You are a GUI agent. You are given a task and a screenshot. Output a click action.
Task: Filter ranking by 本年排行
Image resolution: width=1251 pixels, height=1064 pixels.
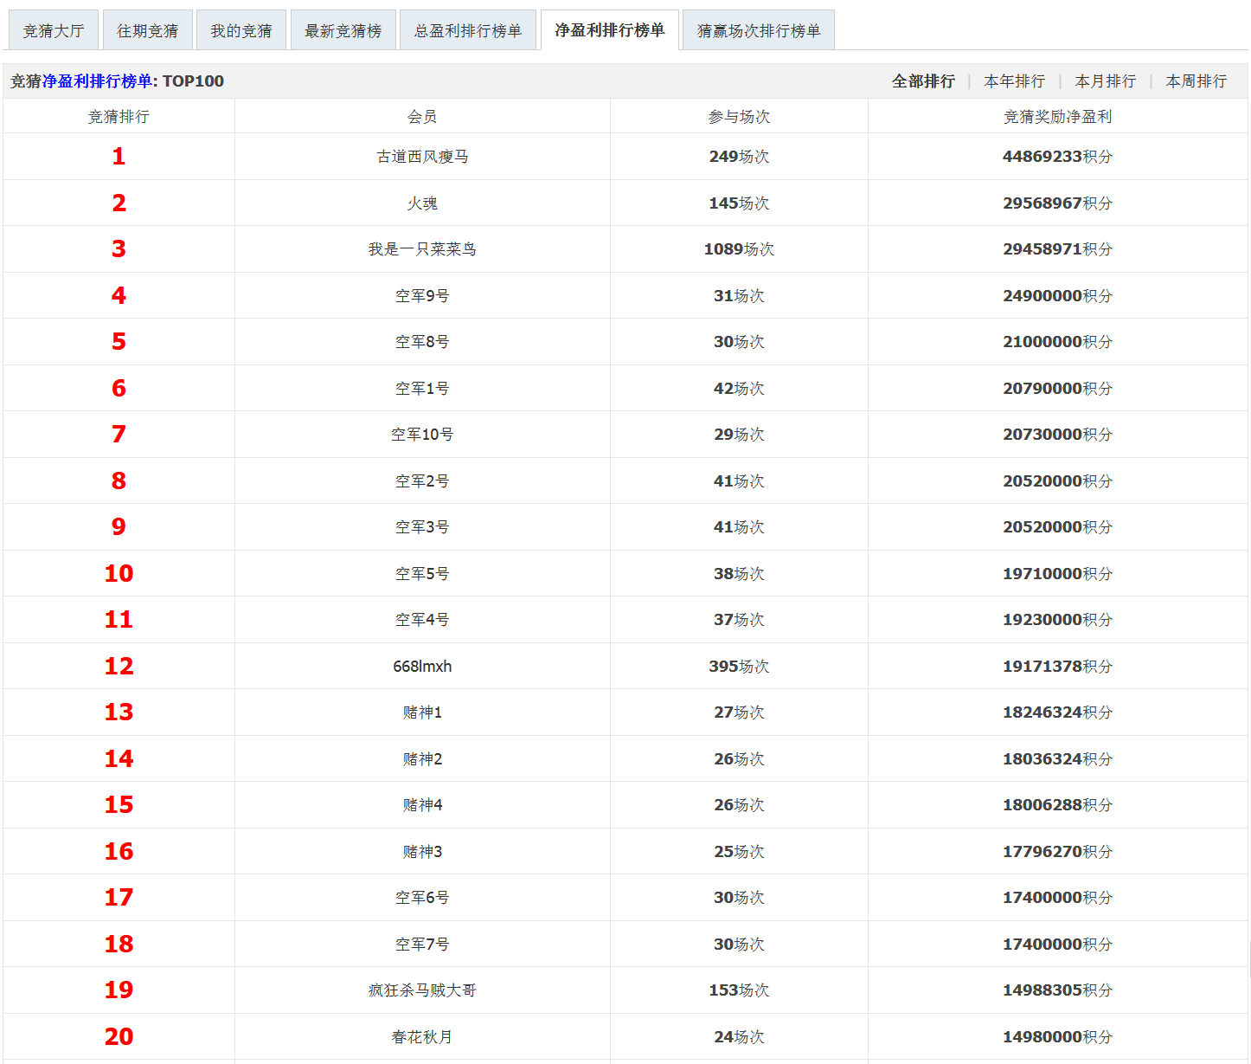1015,81
